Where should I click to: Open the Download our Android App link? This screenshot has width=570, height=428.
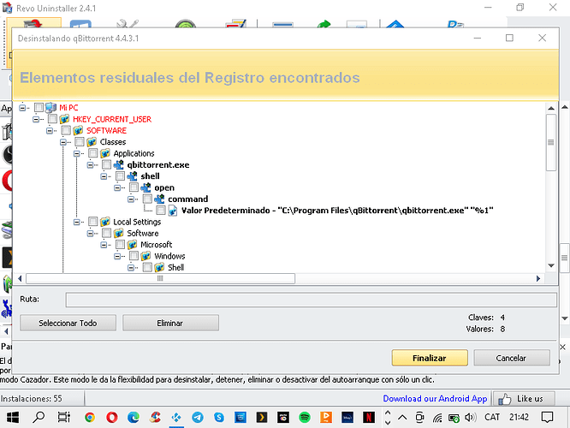click(435, 399)
